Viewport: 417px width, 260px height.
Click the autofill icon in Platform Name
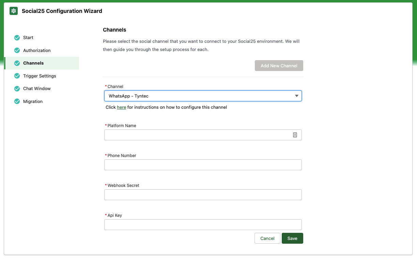[295, 135]
